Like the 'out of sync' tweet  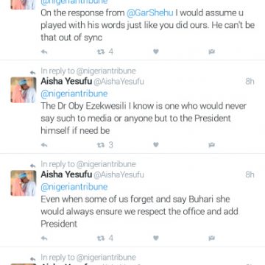tap(156, 52)
